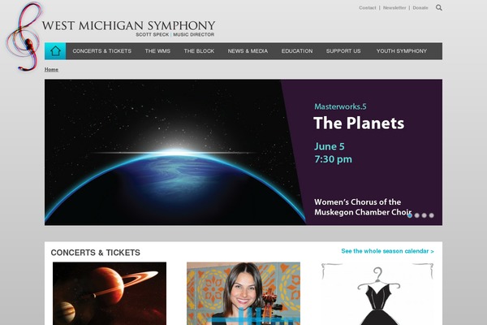Screen dimensions: 487x325
Task: Open the Concerts & Tickets menu
Action: pos(102,51)
